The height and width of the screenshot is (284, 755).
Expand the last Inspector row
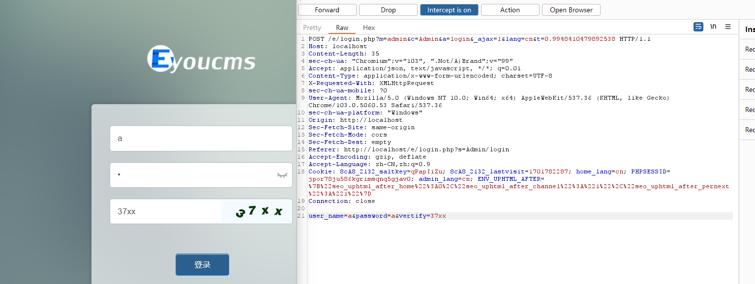tap(750, 130)
